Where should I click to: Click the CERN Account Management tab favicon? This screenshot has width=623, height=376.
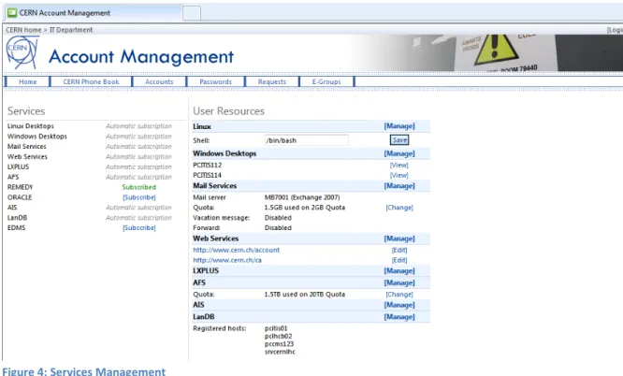coord(12,13)
